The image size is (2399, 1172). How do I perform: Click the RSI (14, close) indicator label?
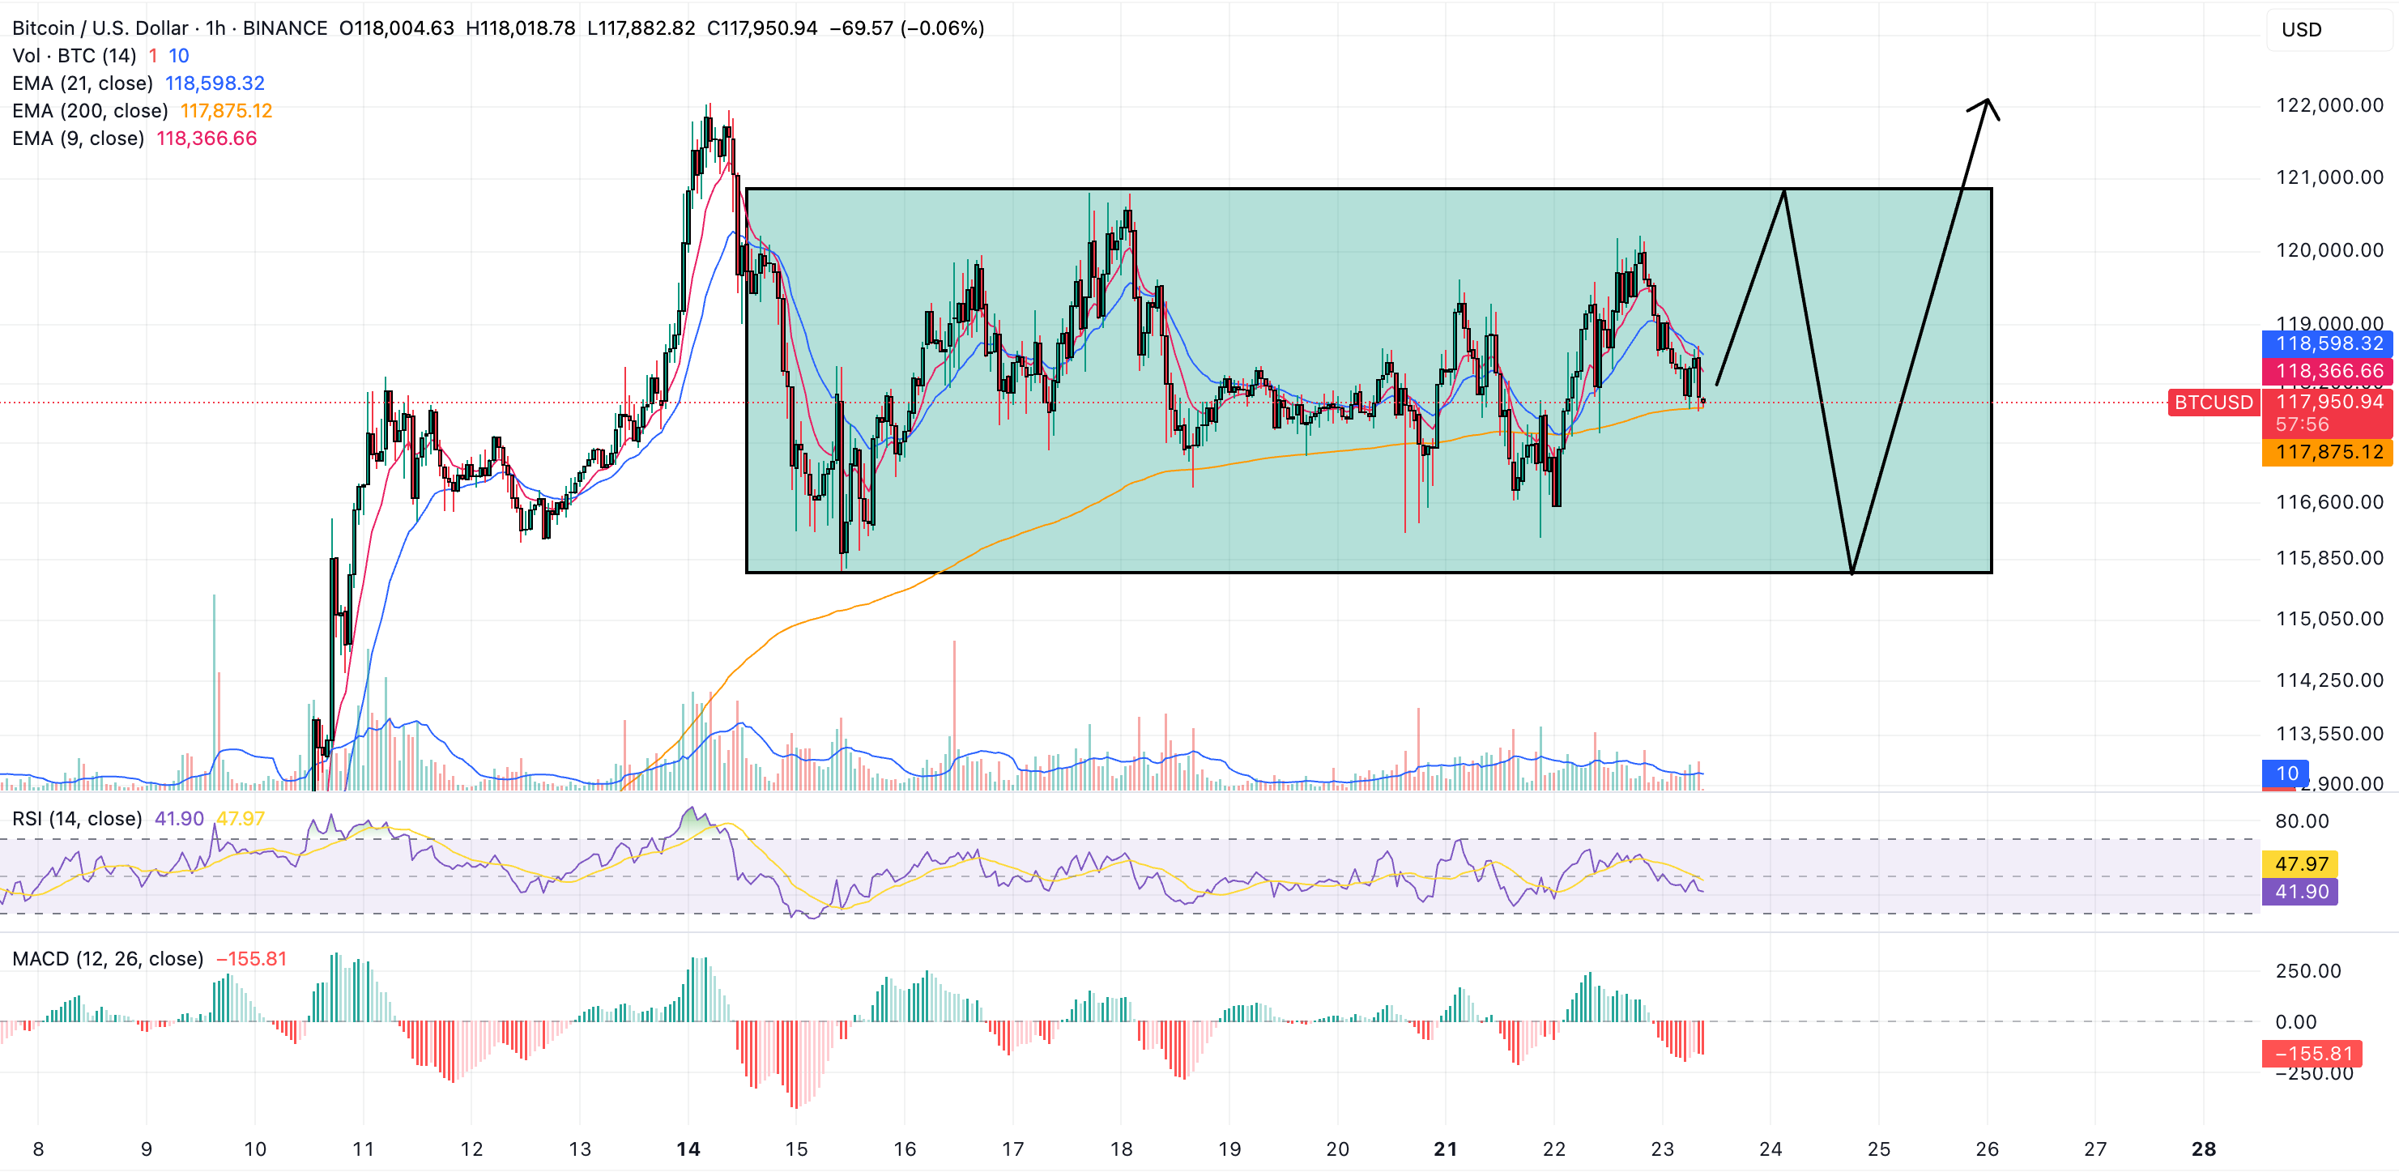[x=76, y=818]
